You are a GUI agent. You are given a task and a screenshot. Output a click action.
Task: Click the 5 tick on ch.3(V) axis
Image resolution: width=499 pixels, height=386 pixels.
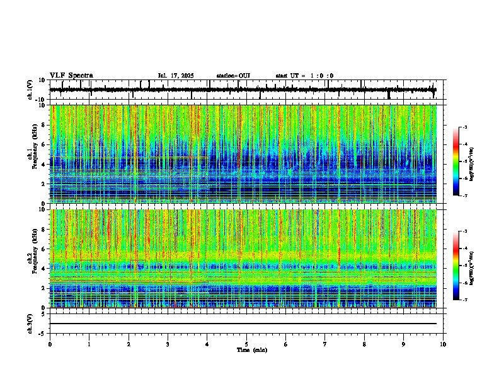(x=44, y=314)
